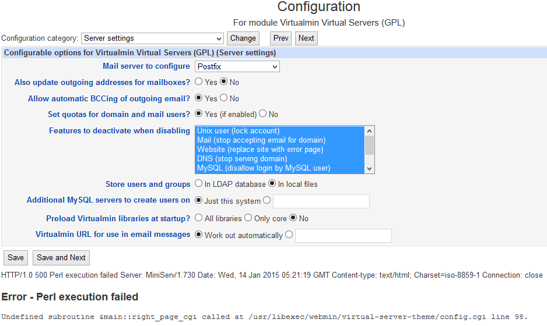The width and height of the screenshot is (547, 326).
Task: Select Mail (stop accepting email) list item
Action: point(280,140)
